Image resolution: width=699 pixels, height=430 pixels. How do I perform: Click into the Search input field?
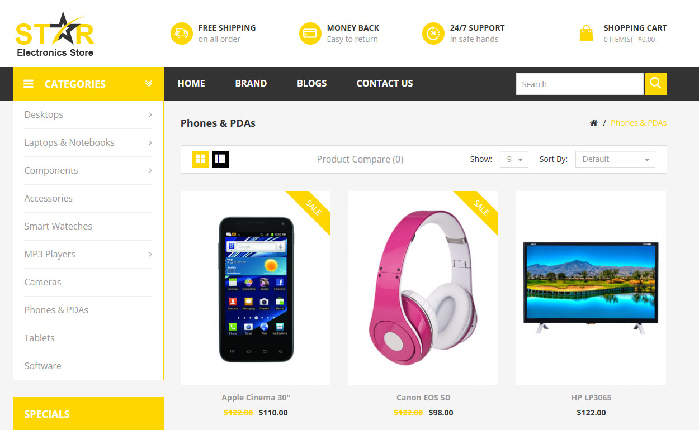pos(579,84)
